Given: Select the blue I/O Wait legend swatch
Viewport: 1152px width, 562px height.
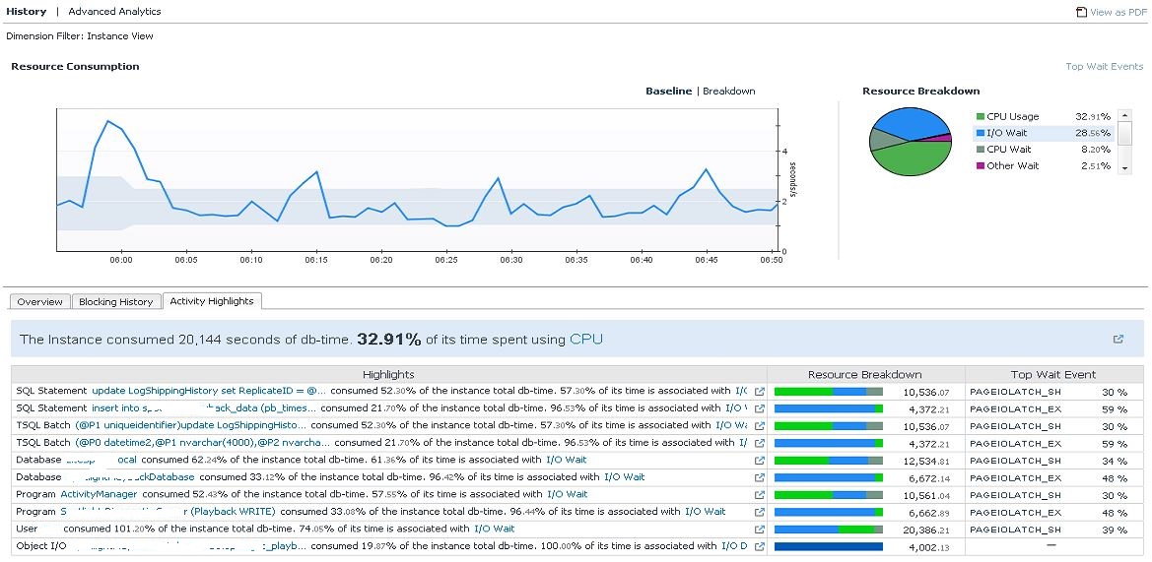Looking at the screenshot, I should click(980, 133).
